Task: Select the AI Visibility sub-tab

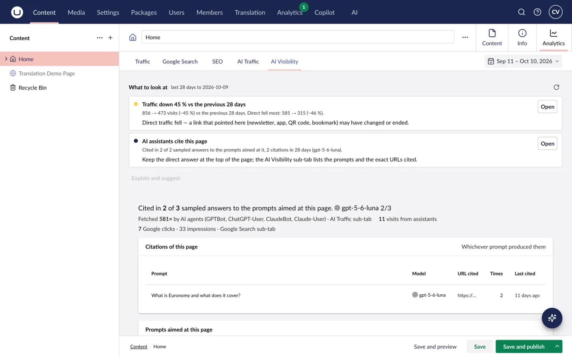Action: pos(284,61)
